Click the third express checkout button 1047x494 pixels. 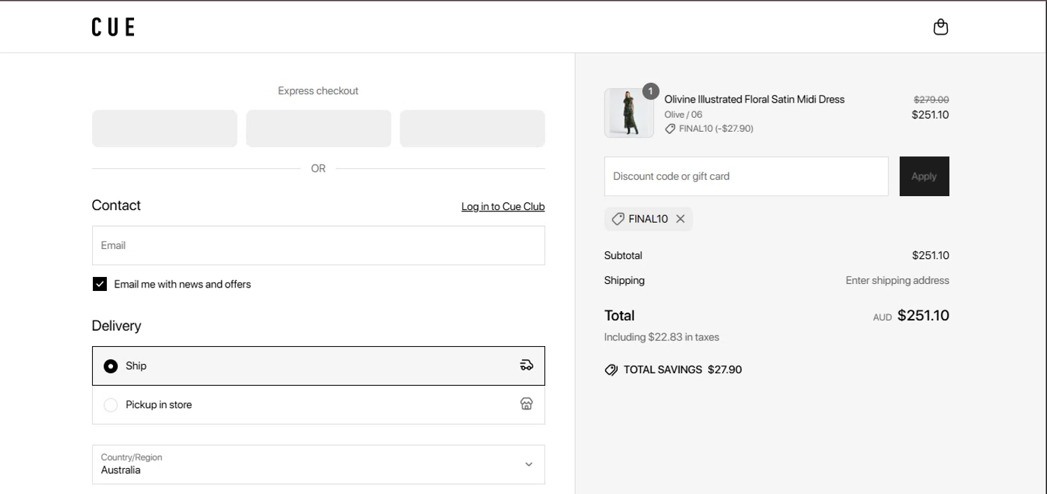point(473,128)
